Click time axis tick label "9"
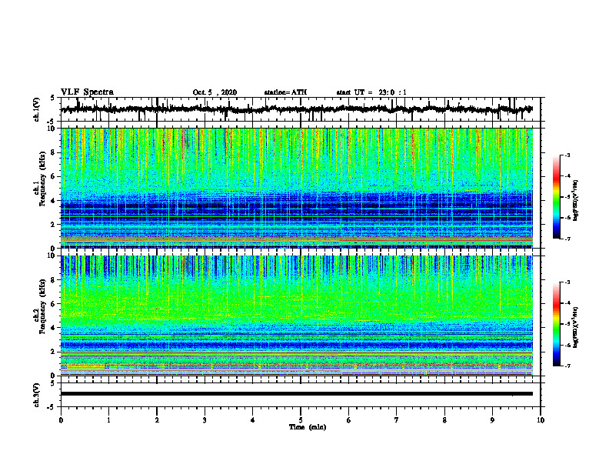 pyautogui.click(x=492, y=420)
